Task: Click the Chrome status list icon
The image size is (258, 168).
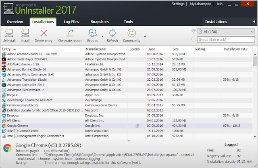Action: pyautogui.click(x=137, y=126)
